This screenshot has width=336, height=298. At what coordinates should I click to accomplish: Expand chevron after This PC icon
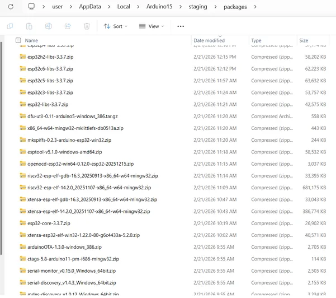click(x=44, y=7)
